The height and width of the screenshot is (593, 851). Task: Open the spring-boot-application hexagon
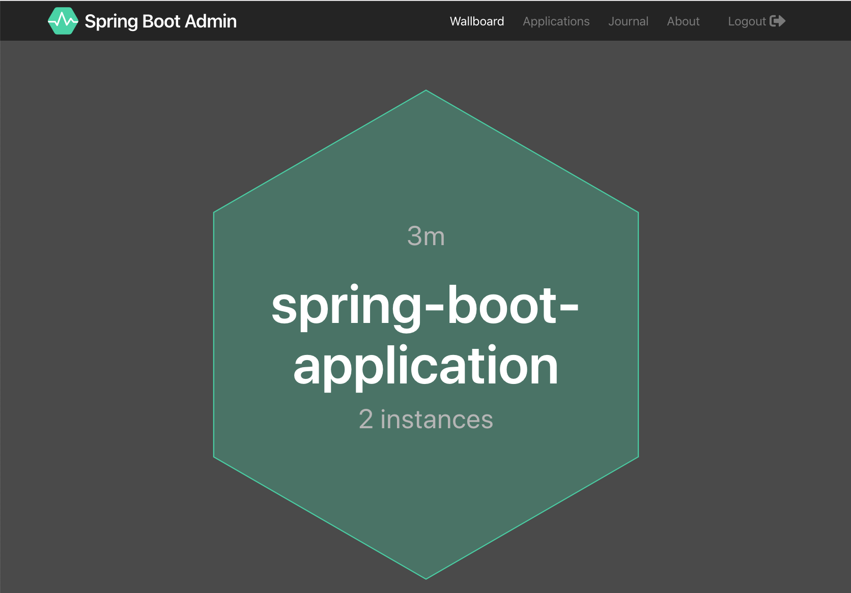coord(426,335)
